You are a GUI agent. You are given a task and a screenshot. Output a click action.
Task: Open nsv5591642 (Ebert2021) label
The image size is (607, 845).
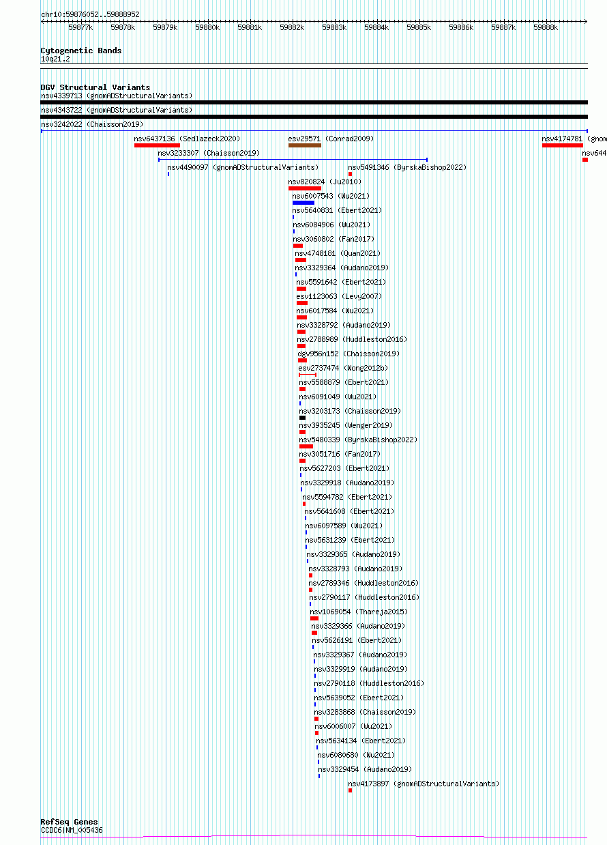point(341,282)
